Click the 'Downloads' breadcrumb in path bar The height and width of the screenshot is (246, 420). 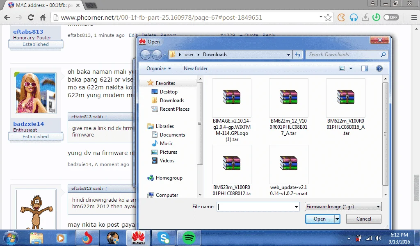215,55
